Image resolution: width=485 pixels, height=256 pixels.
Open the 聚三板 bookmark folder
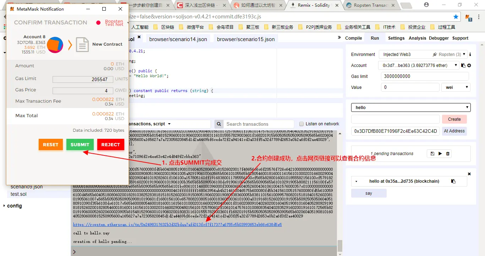[x=249, y=27]
